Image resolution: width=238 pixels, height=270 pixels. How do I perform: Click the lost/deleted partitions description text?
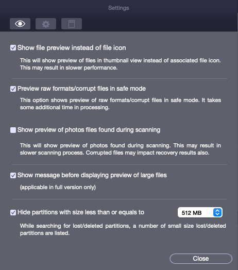[123, 229]
